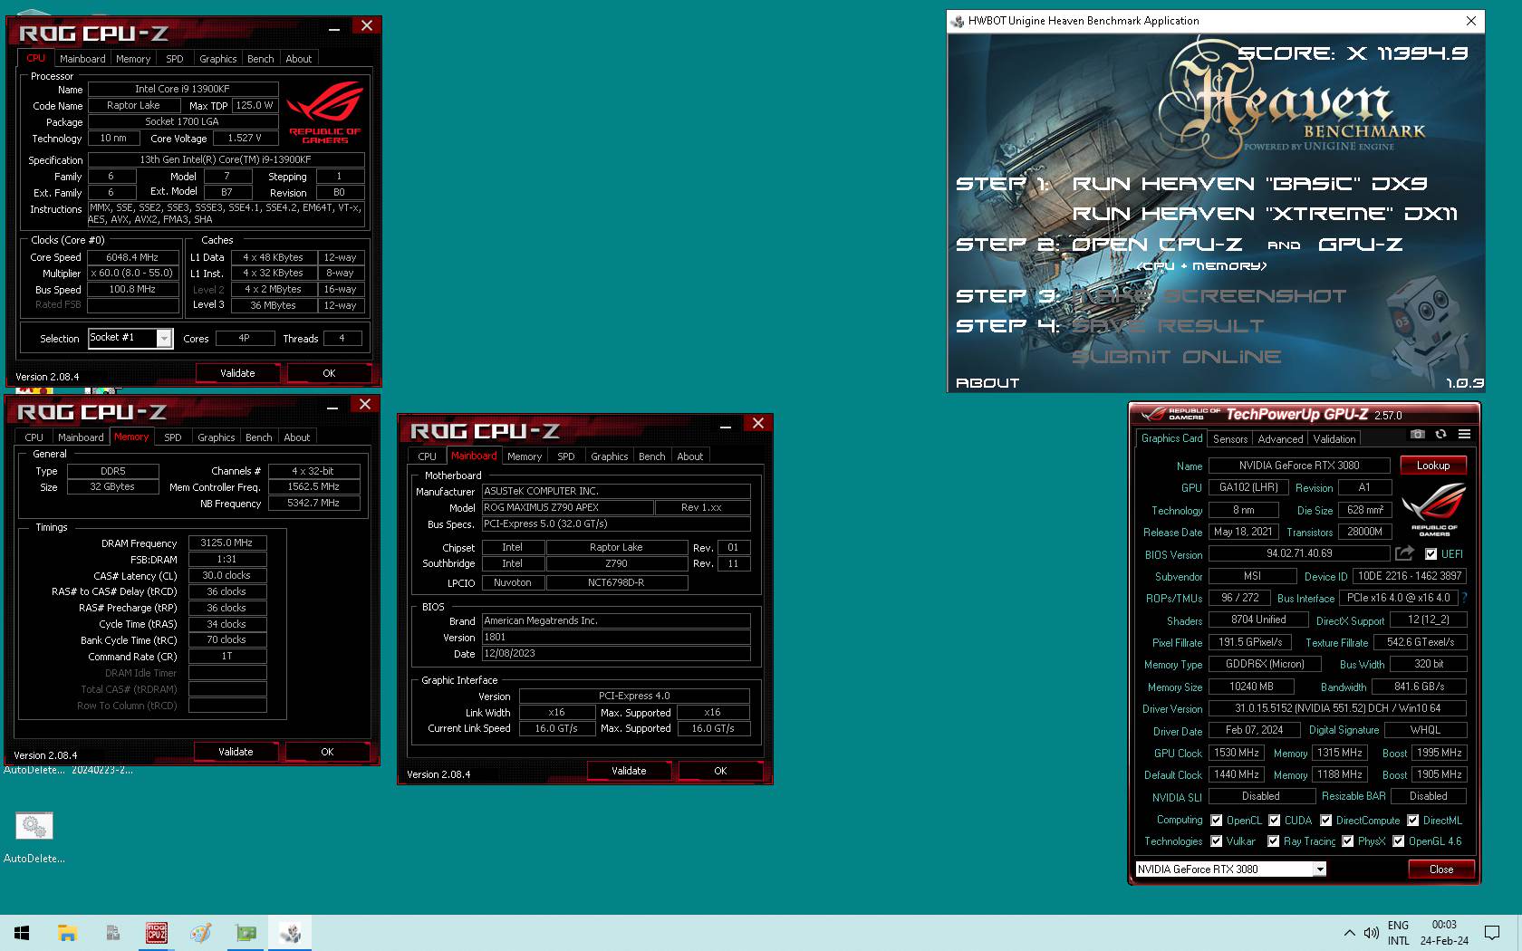Close the HWBOT Heaven Benchmark window

(1471, 20)
